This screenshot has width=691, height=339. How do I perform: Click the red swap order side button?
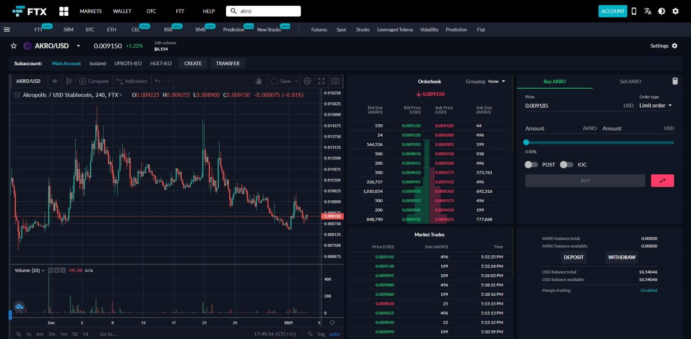coord(662,181)
